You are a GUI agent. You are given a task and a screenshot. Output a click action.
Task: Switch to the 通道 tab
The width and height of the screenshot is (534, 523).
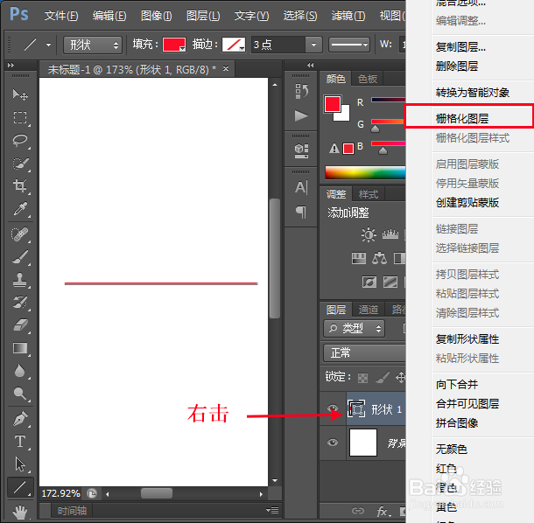(x=369, y=310)
